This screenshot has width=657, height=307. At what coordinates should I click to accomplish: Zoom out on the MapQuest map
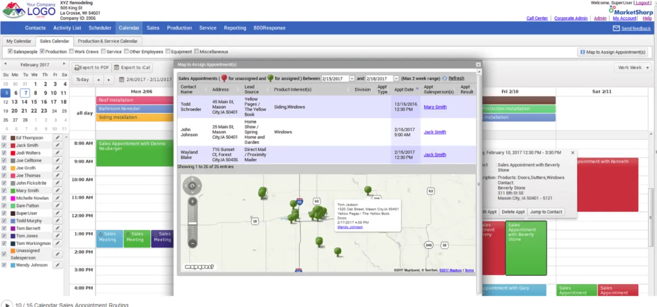(193, 243)
